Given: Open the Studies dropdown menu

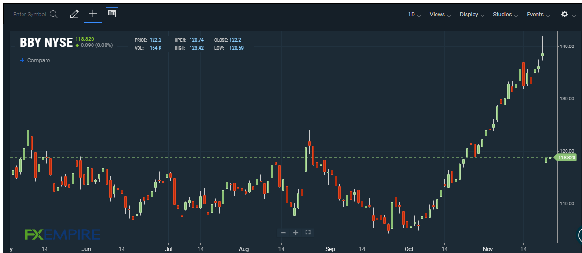Looking at the screenshot, I should (x=505, y=15).
